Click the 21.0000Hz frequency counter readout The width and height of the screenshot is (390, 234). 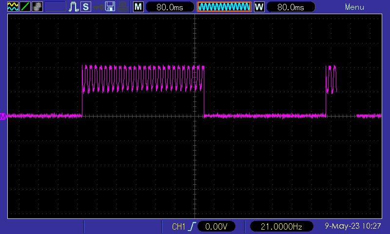tap(282, 227)
